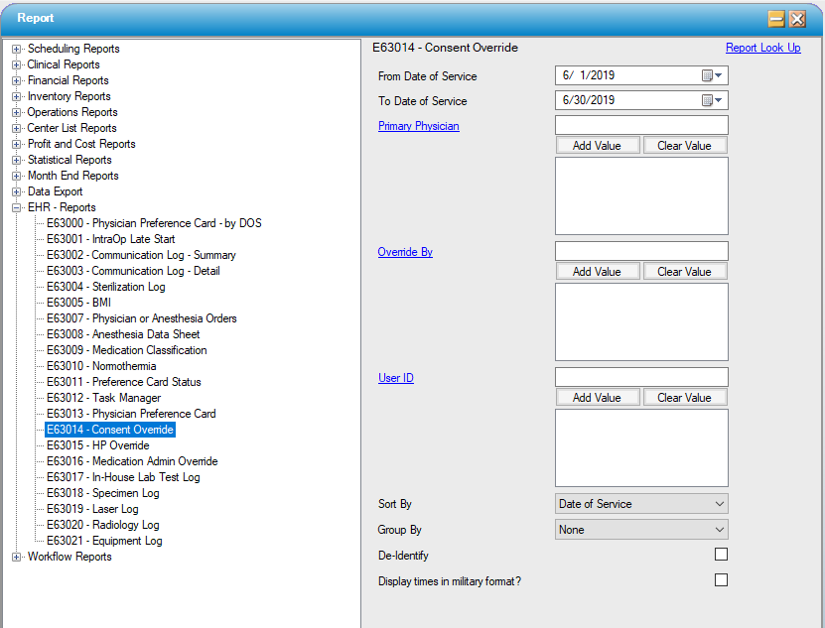The image size is (825, 628).
Task: Click the User ID link
Action: pyautogui.click(x=395, y=378)
